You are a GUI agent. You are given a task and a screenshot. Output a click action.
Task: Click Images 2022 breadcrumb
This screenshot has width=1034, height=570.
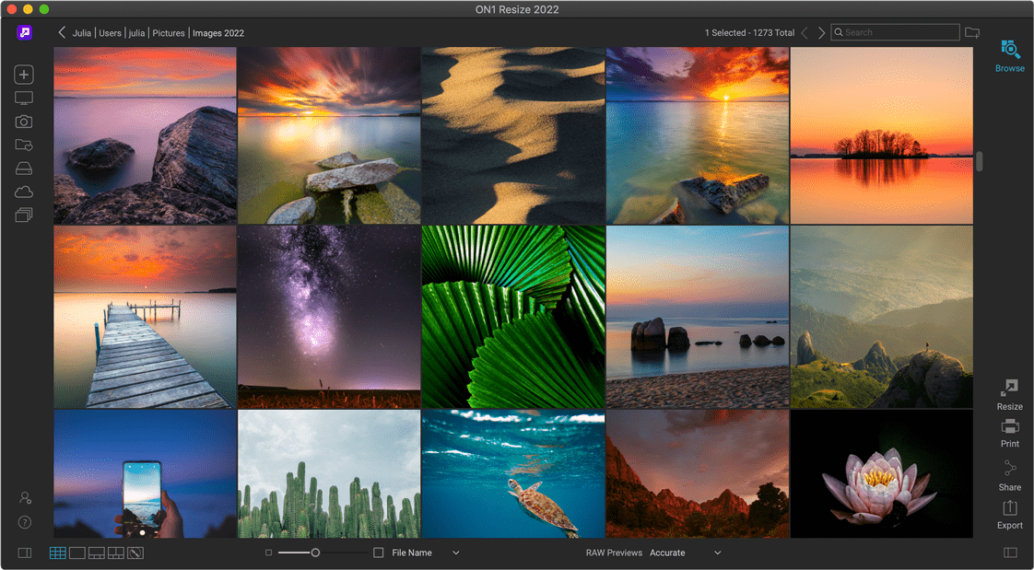point(218,33)
